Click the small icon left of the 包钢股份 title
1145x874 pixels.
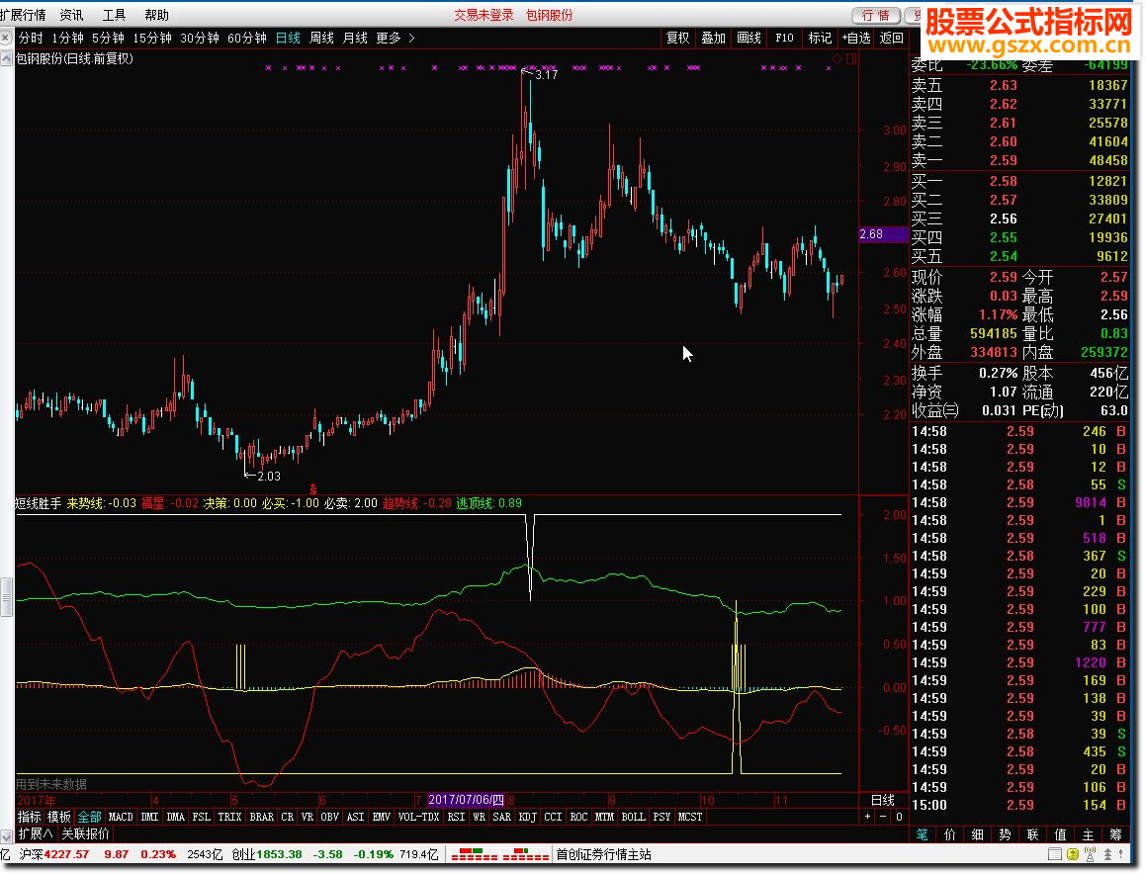(7, 59)
